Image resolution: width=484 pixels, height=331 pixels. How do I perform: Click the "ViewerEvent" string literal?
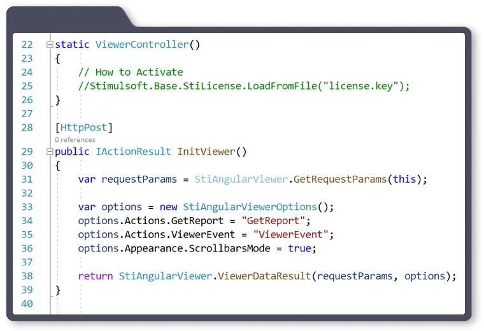click(x=290, y=235)
